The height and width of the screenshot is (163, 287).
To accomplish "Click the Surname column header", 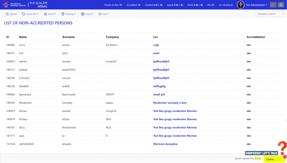I will 68,37.
